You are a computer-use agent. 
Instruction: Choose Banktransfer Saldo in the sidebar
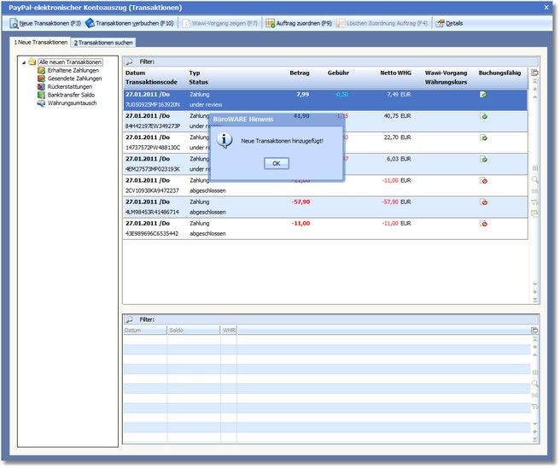pos(73,95)
